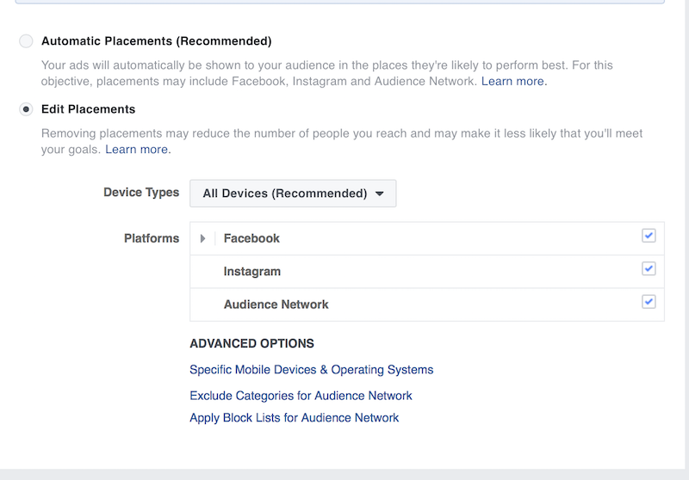Uncheck the Facebook platform checkbox
Screen dimensions: 689x480
tap(649, 236)
